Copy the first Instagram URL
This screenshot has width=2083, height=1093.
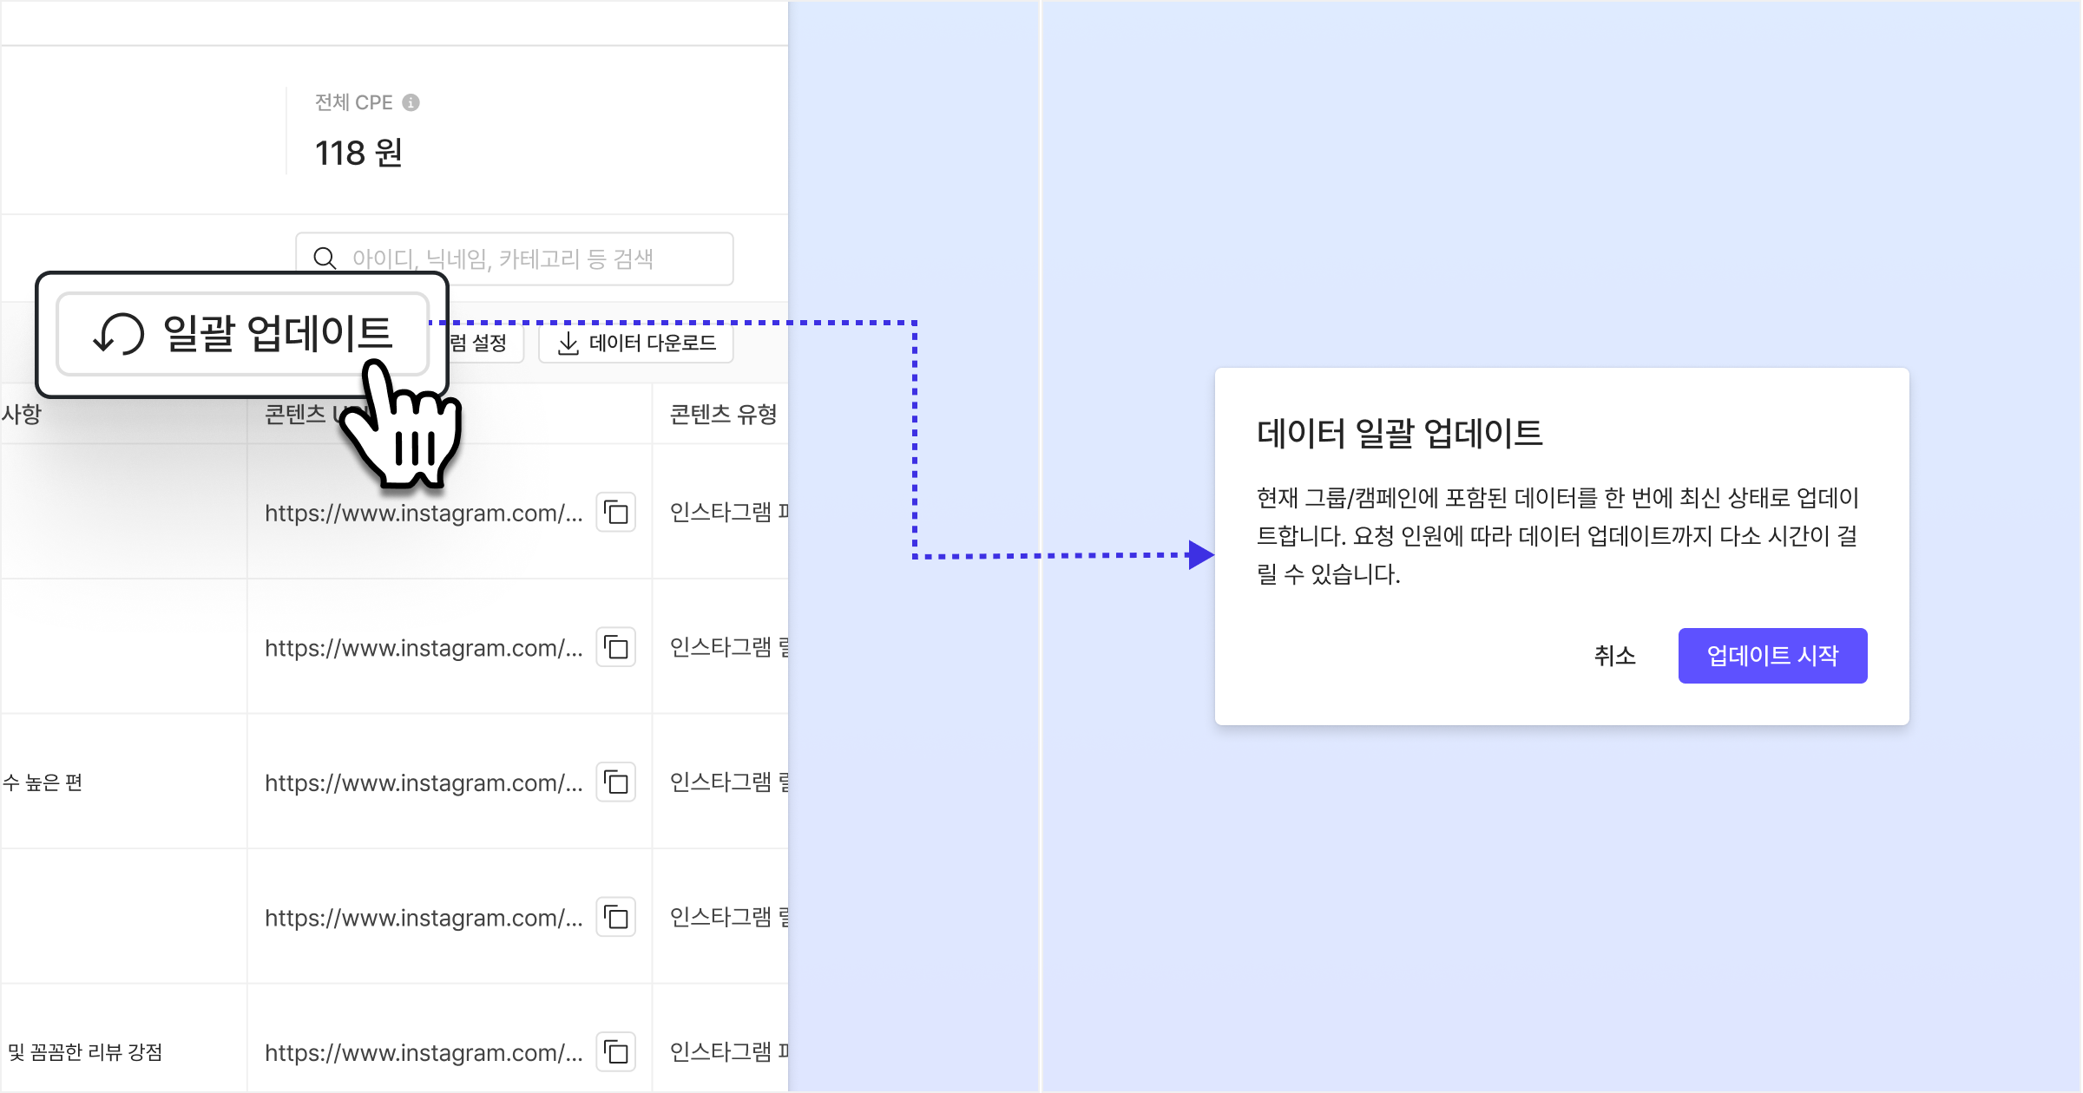tap(616, 513)
